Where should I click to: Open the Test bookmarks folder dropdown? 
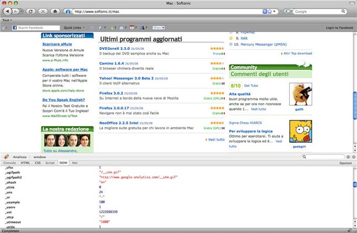(7, 20)
